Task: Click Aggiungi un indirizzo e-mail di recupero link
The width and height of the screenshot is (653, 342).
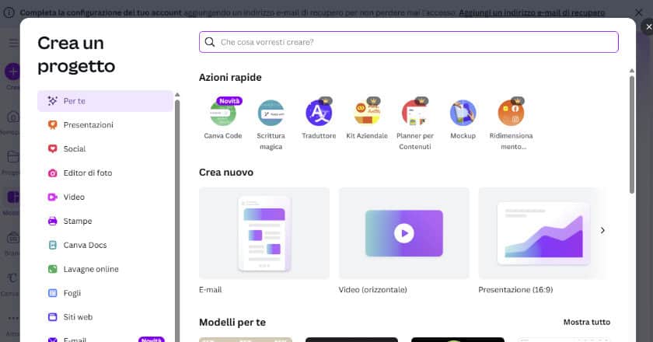Action: 532,13
